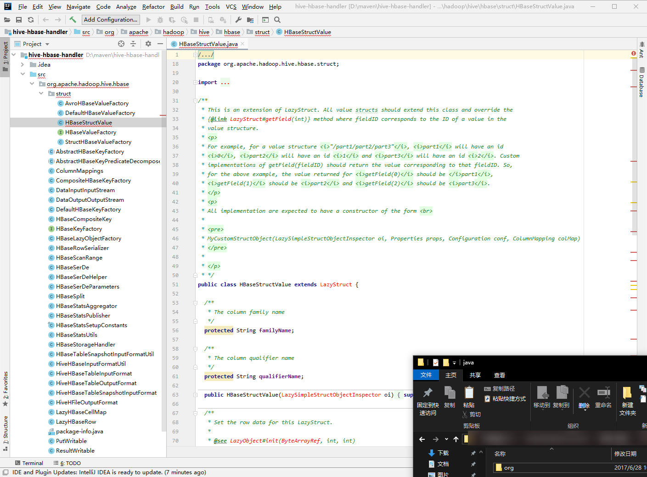Click the Add Configuration... button
The image size is (647, 477).
pos(111,20)
